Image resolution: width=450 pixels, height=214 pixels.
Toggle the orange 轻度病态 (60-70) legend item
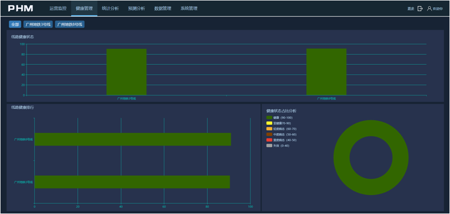tap(269, 129)
